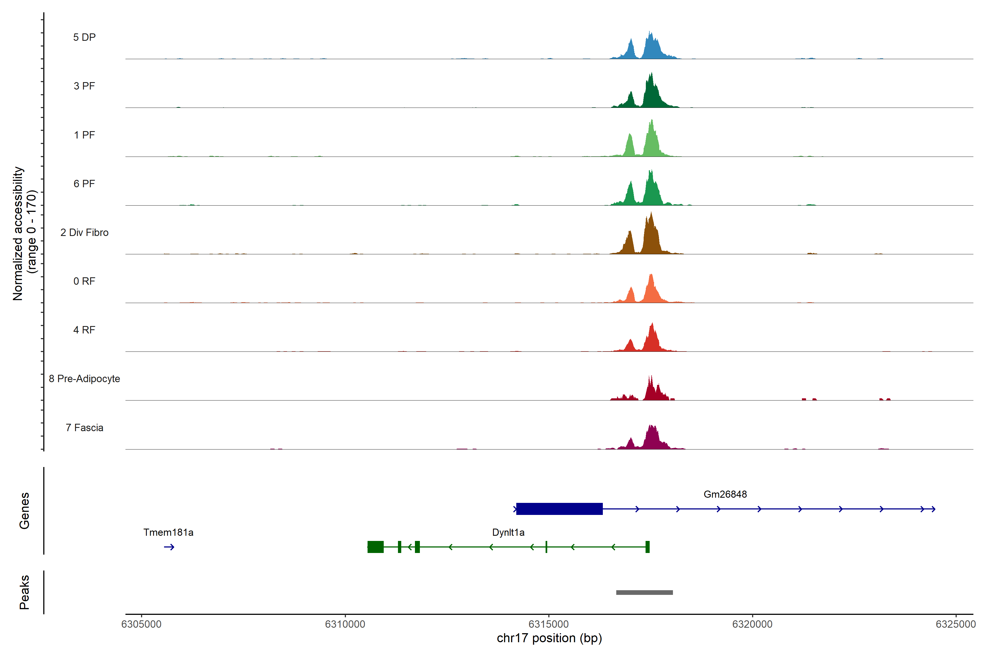Click the Peaks track side label
The width and height of the screenshot is (986, 657).
click(x=24, y=592)
